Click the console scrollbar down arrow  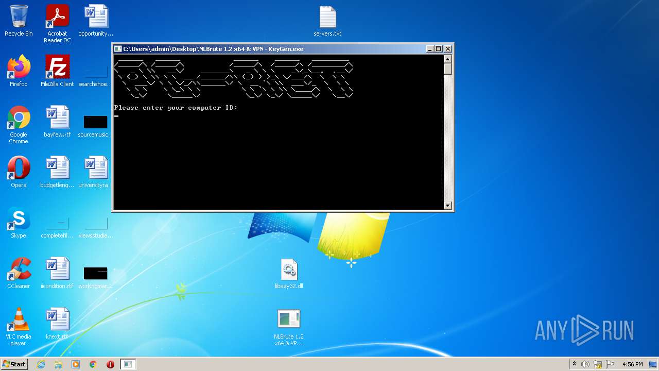[448, 205]
